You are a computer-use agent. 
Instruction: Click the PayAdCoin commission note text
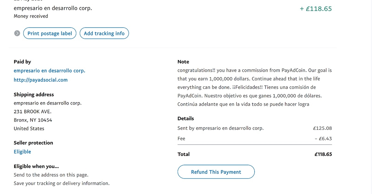click(254, 87)
